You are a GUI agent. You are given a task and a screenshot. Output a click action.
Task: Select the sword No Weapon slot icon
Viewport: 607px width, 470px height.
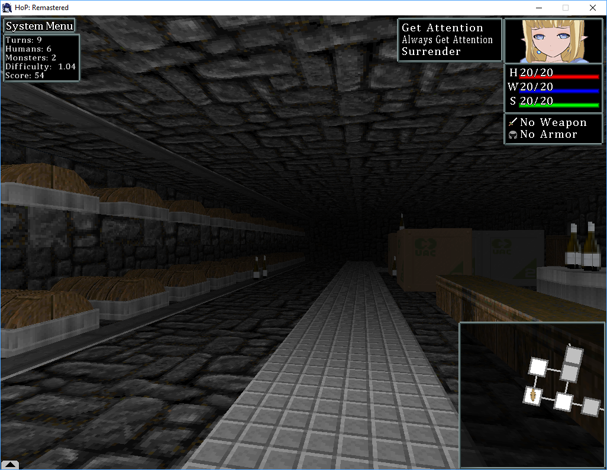click(514, 122)
